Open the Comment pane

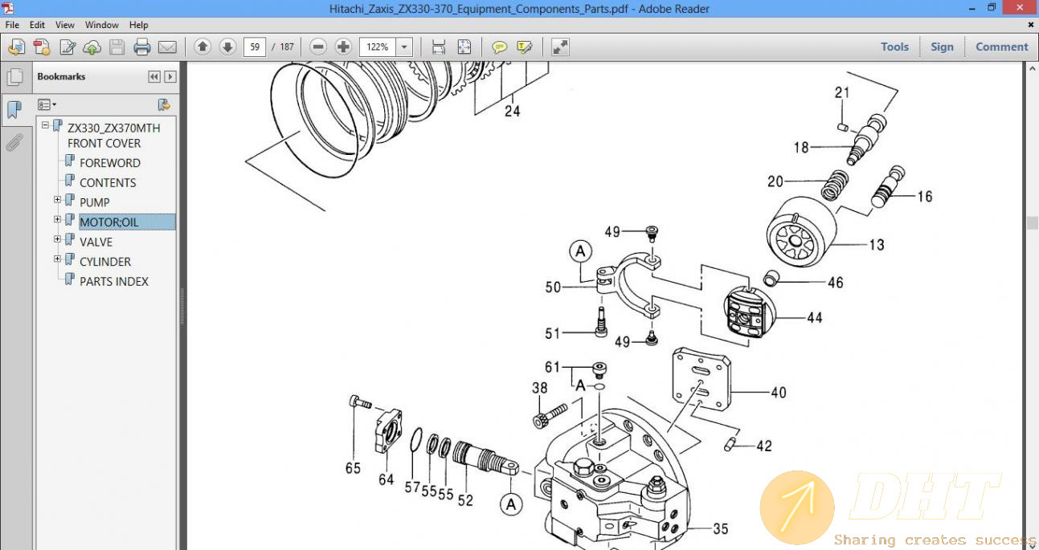[1001, 47]
